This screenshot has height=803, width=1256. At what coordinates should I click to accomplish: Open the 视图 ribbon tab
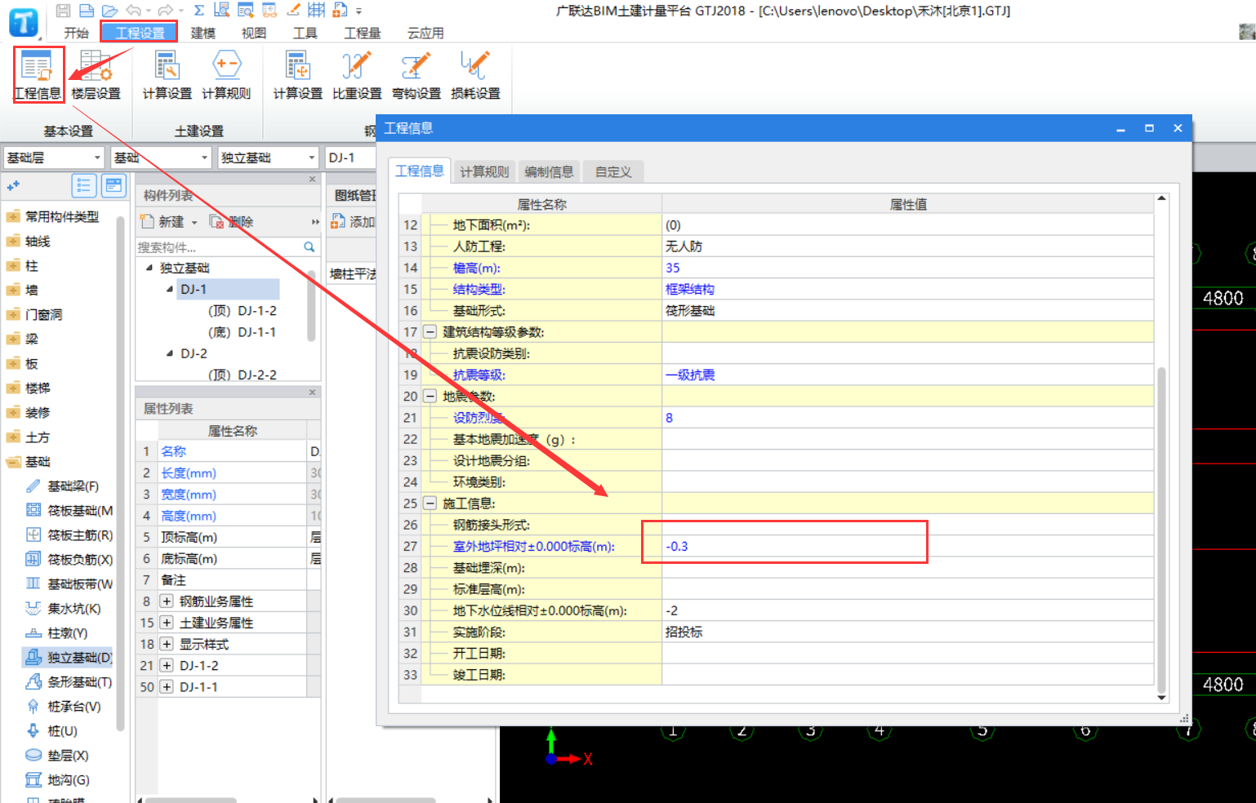click(x=254, y=33)
